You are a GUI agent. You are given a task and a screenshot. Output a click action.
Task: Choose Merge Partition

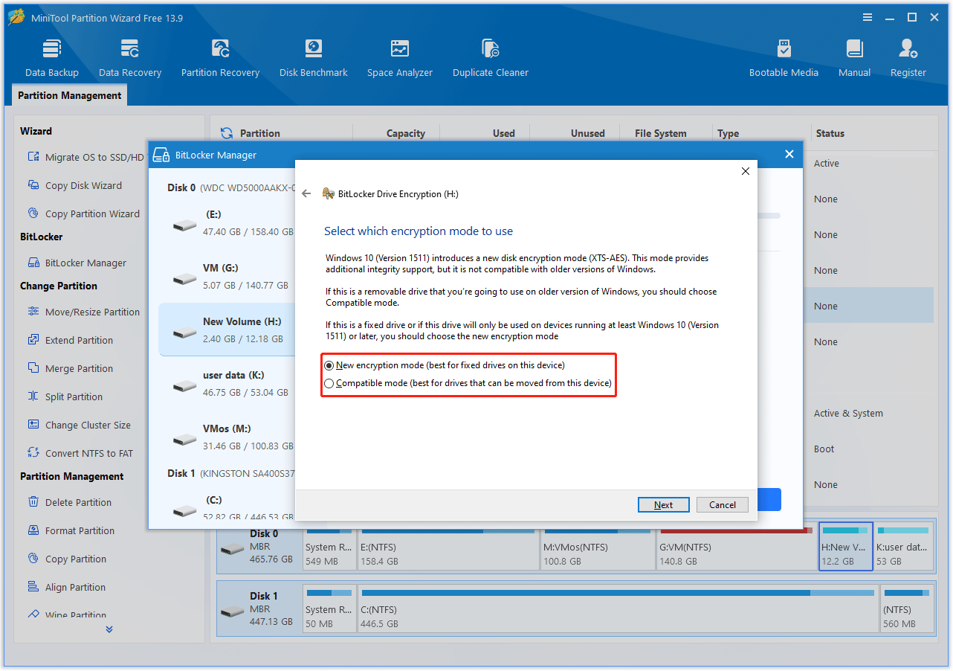(x=70, y=368)
